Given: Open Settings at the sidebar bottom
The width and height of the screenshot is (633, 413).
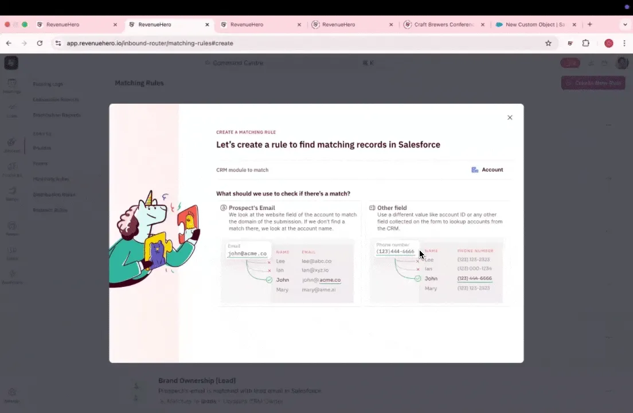Looking at the screenshot, I should (11, 396).
